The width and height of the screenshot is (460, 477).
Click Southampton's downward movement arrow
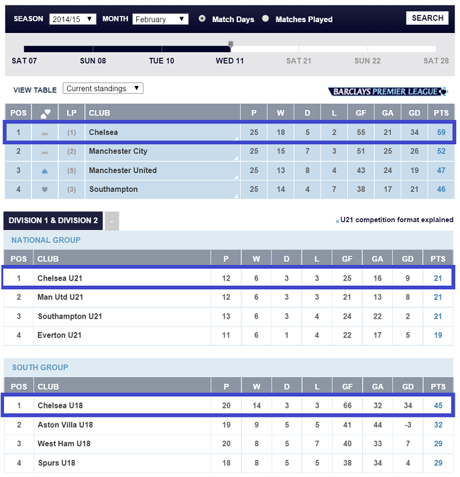coord(45,189)
